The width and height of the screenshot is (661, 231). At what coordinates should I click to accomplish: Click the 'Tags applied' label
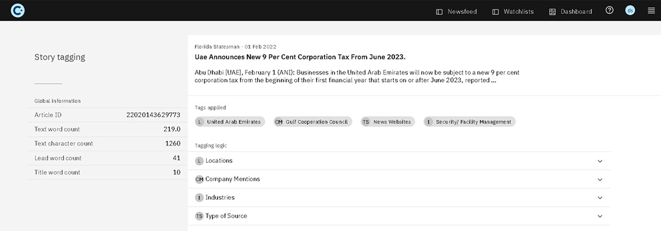coord(211,108)
